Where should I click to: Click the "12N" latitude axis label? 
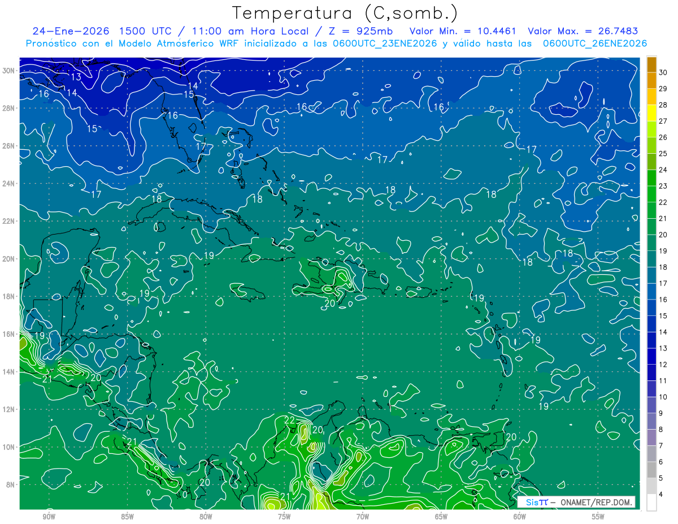click(8, 409)
